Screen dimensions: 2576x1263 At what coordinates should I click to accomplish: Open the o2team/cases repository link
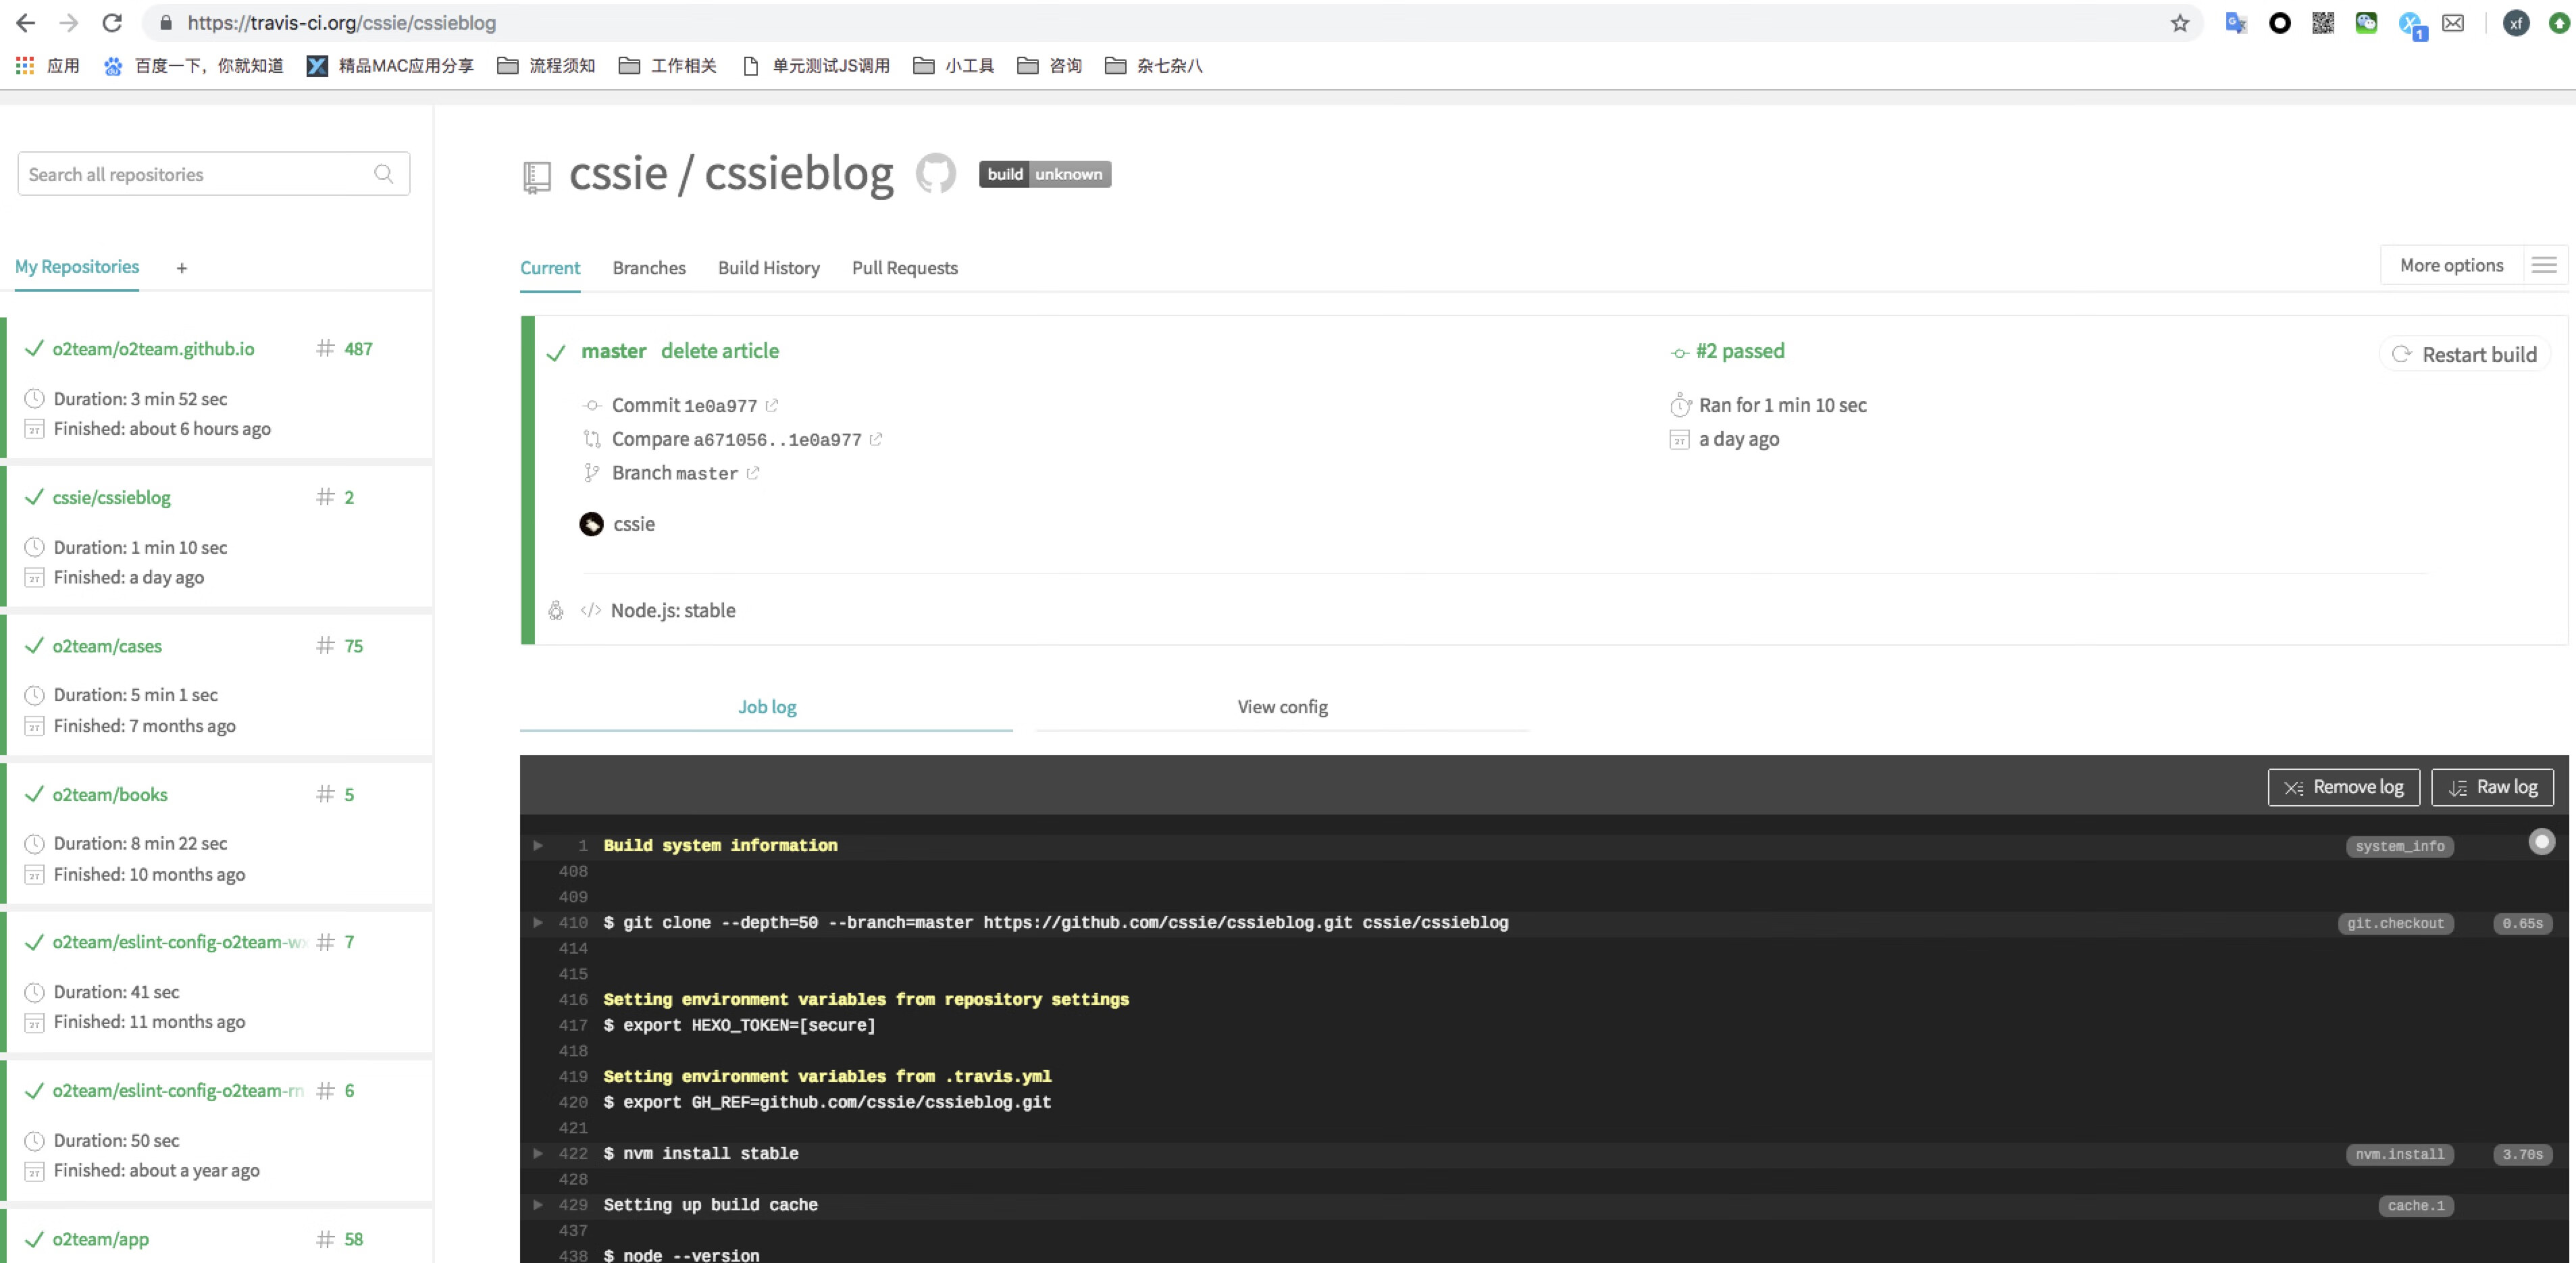tap(107, 646)
